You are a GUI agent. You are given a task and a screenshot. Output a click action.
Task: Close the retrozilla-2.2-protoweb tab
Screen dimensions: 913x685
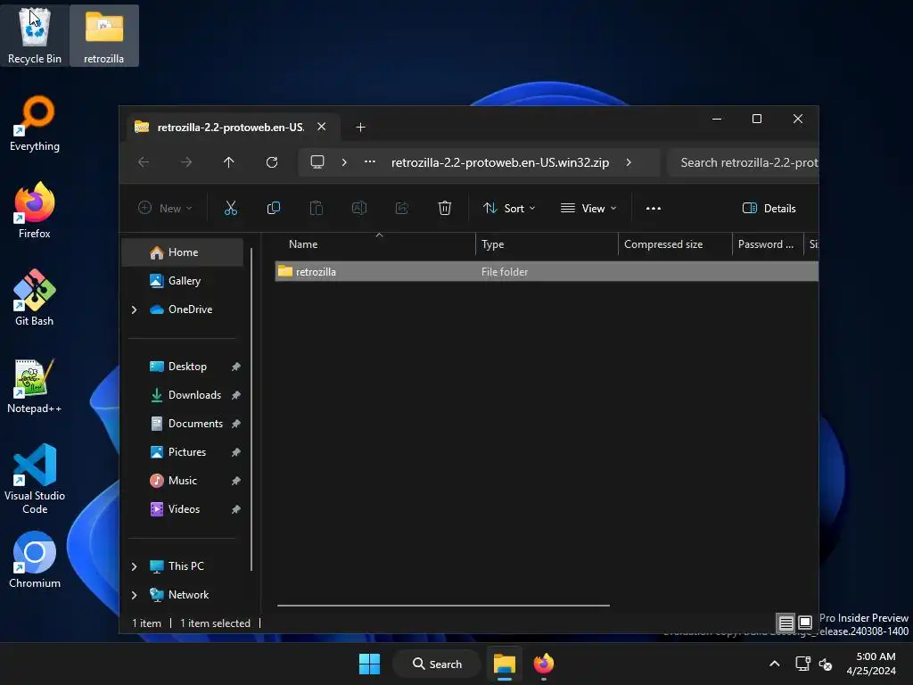coord(321,127)
